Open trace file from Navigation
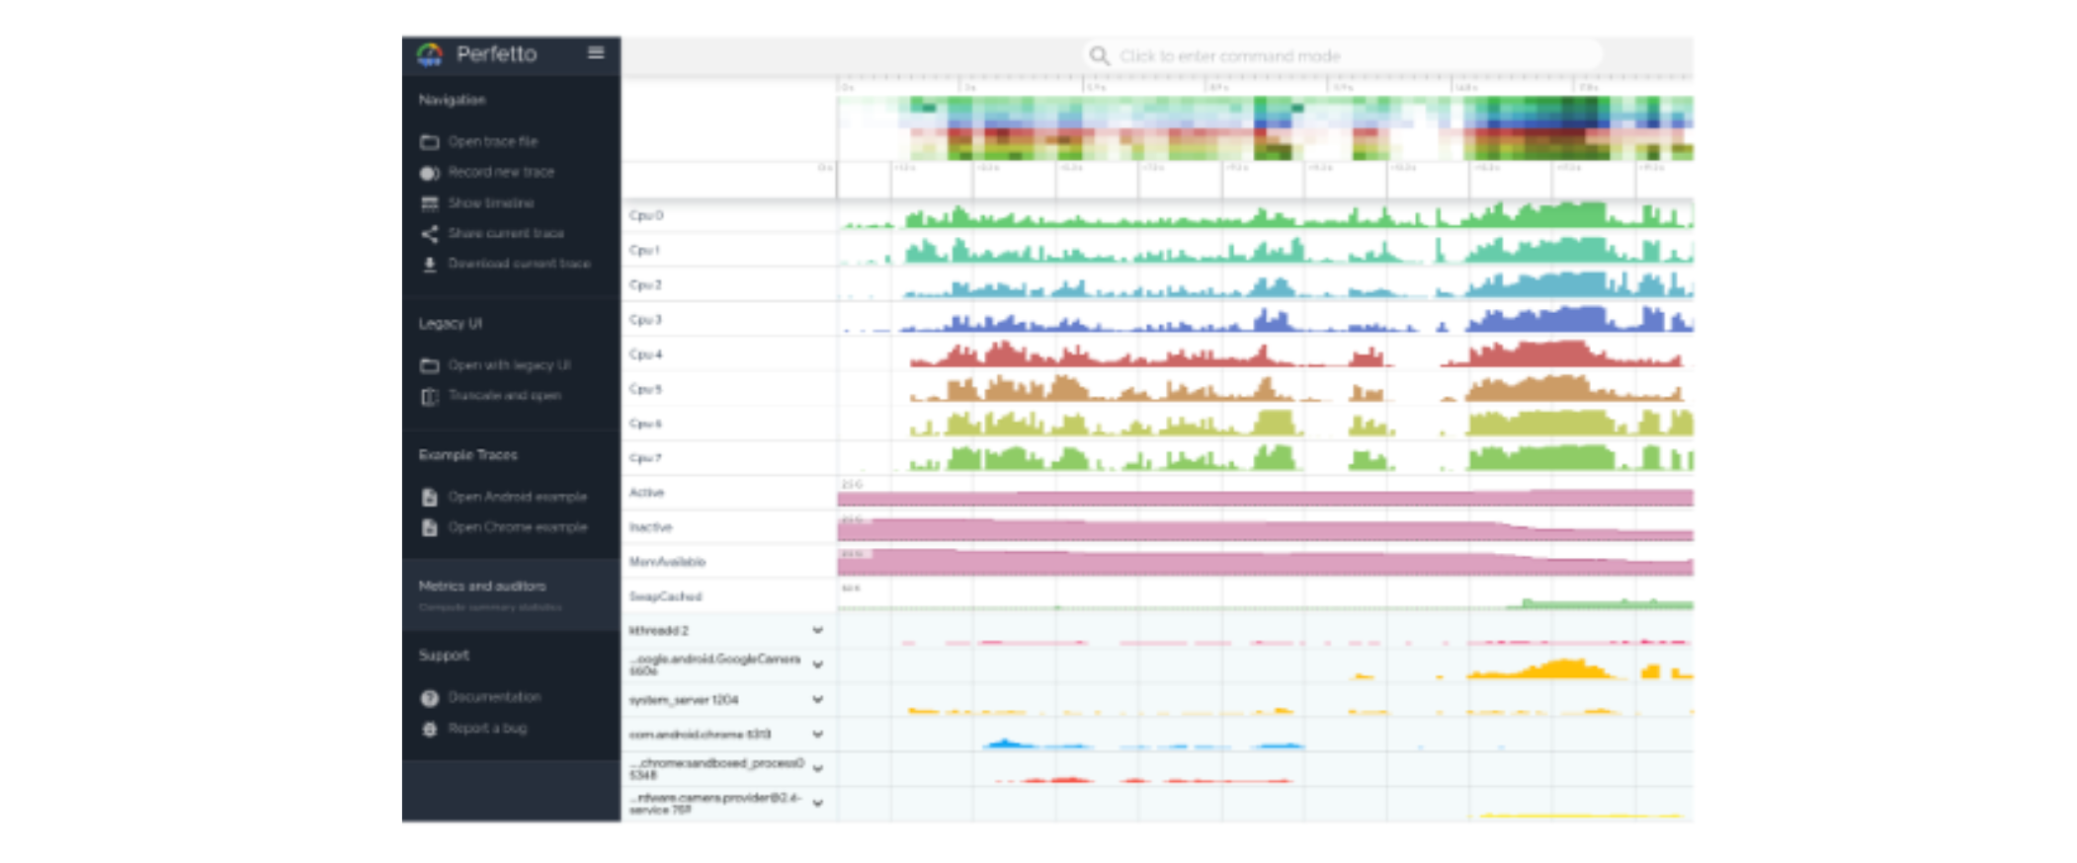This screenshot has width=2077, height=863. coord(492,142)
